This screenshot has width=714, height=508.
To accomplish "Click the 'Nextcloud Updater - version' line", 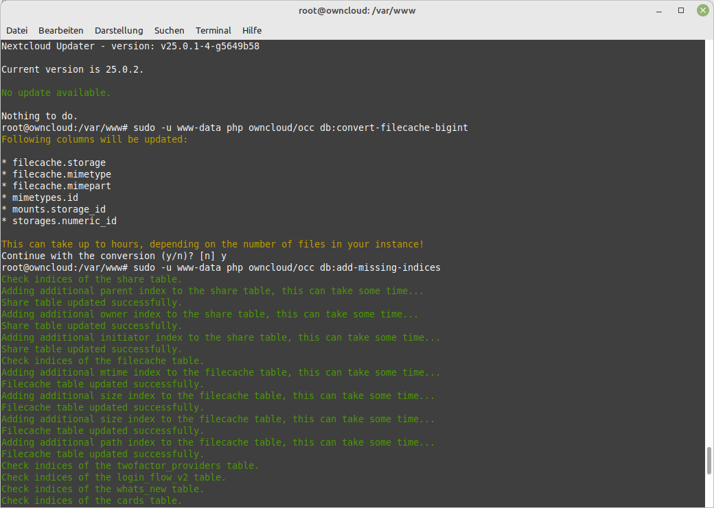I will tap(130, 46).
